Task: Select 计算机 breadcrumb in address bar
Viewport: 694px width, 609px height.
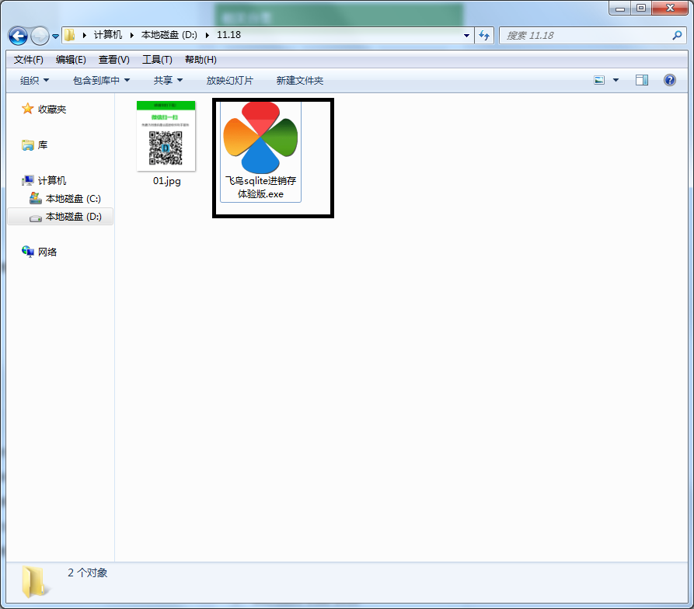Action: (x=107, y=35)
